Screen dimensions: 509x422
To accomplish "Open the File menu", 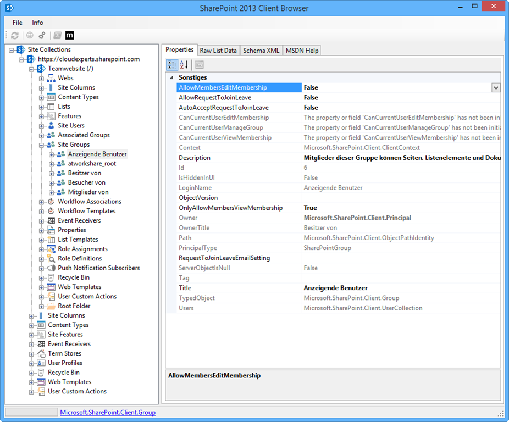I will pos(18,23).
